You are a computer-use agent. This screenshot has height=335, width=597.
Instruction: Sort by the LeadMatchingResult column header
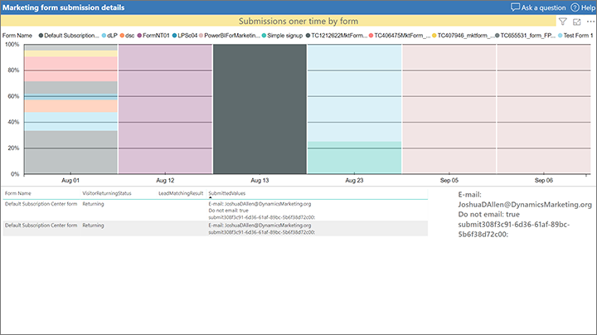click(x=181, y=193)
